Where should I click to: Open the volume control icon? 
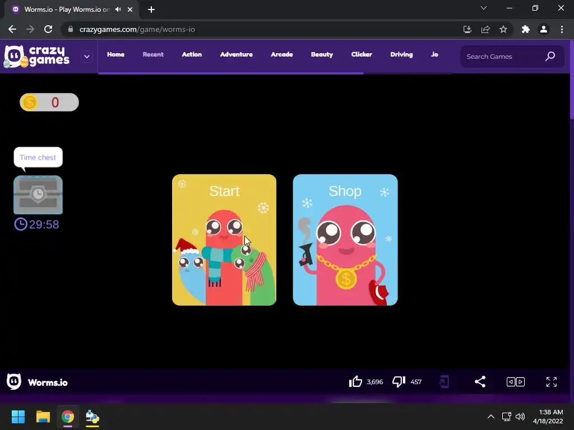pyautogui.click(x=520, y=417)
